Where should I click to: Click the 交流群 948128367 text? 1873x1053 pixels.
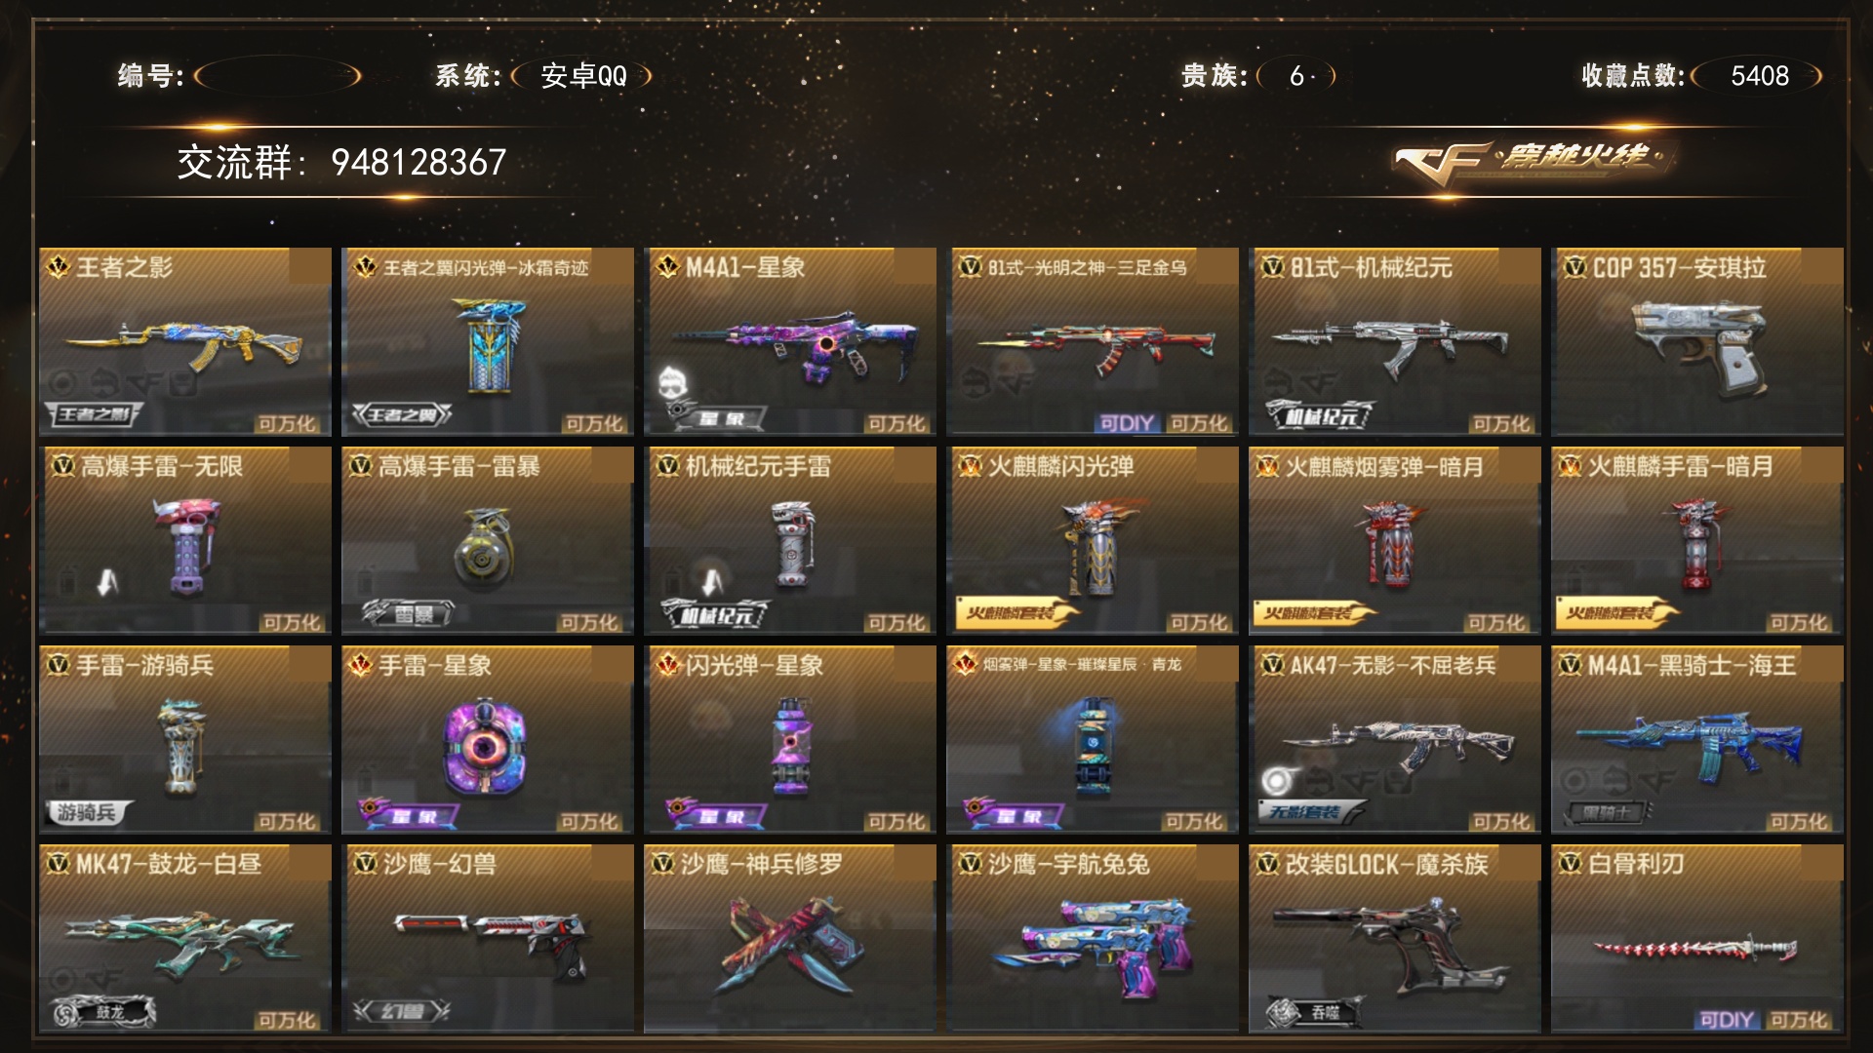[x=341, y=163]
